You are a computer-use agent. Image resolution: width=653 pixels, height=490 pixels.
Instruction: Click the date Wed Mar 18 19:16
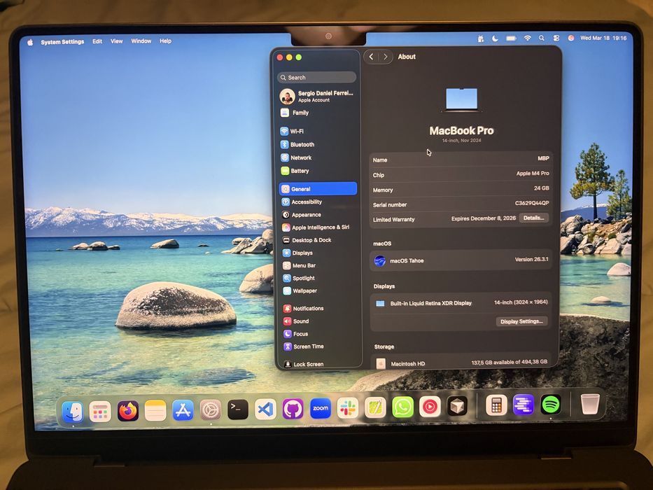[x=603, y=38]
